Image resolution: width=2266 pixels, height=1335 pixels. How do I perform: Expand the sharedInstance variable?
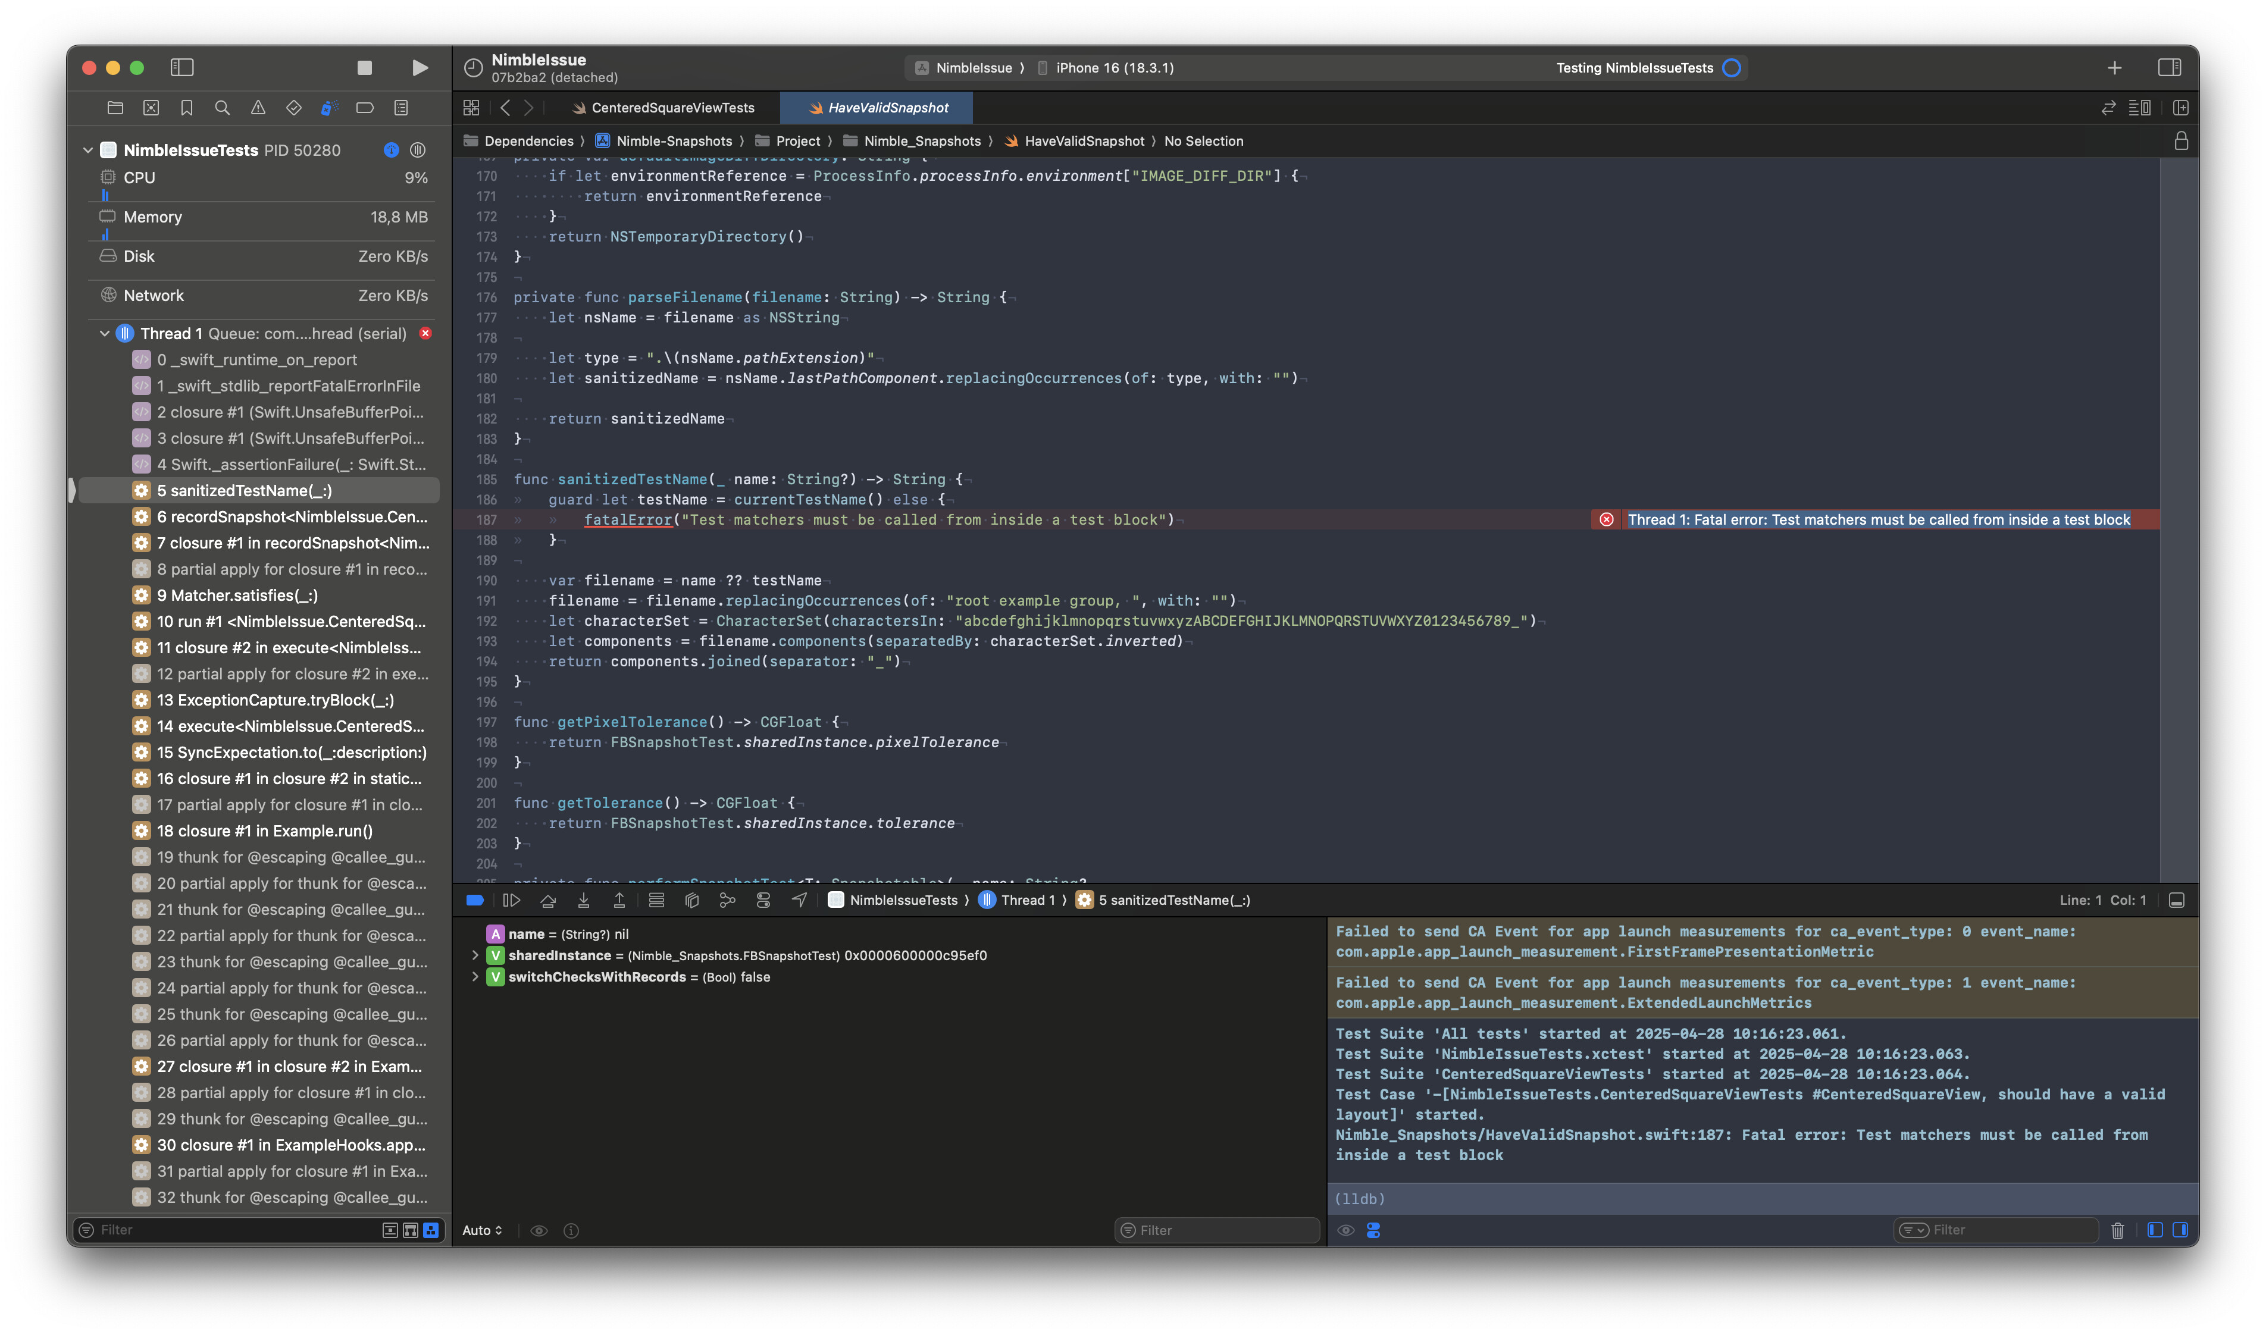[x=475, y=955]
